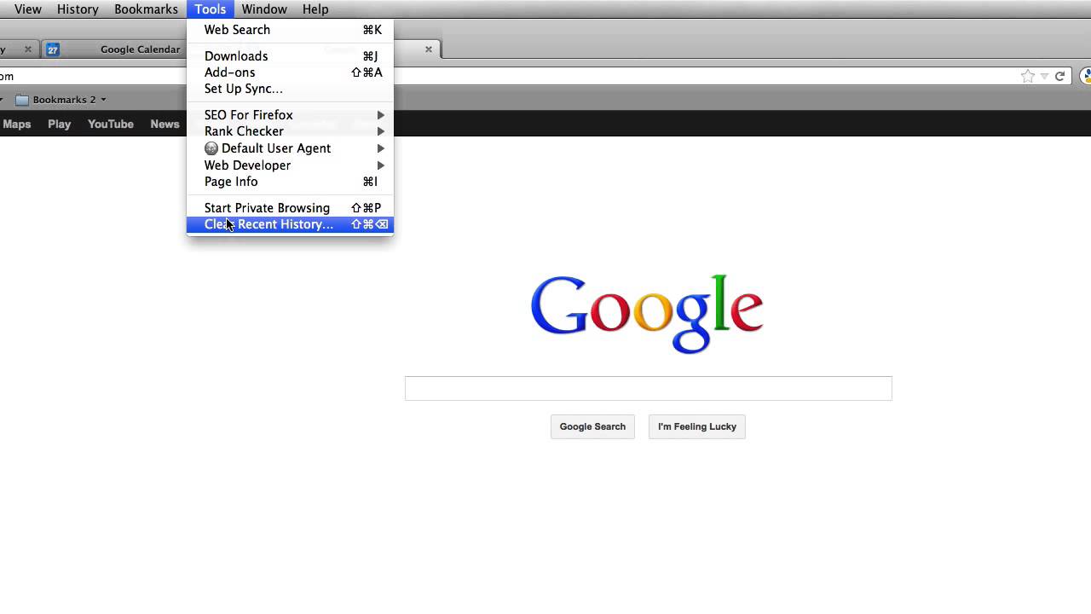Click the Google Calendar tab favicon
Screen dimensions: 1091x614
[53, 49]
